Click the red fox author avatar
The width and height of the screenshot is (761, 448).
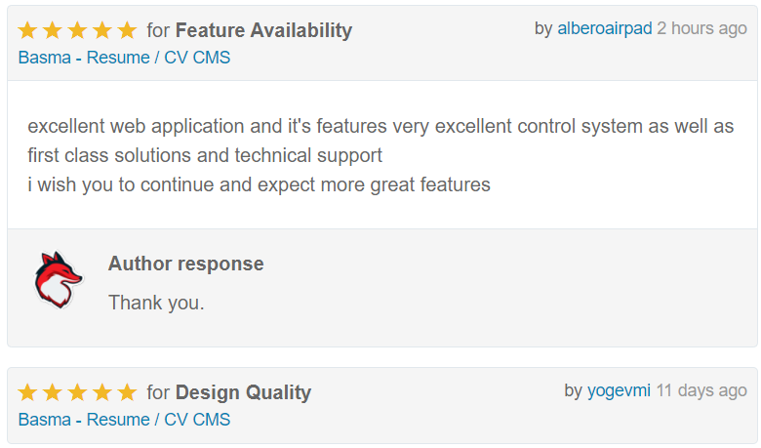[59, 279]
